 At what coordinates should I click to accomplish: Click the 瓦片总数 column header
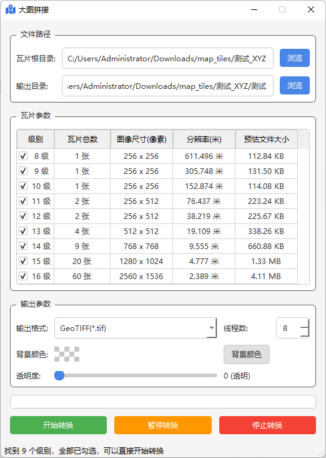click(x=82, y=140)
